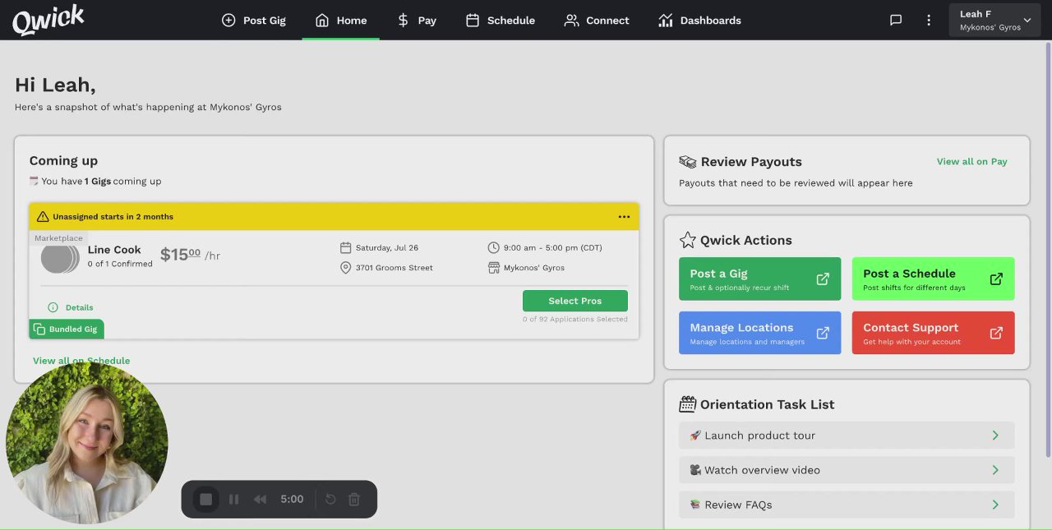Screen dimensions: 1052x530
Task: Click the external-link icon on Post a Gig
Action: point(823,279)
